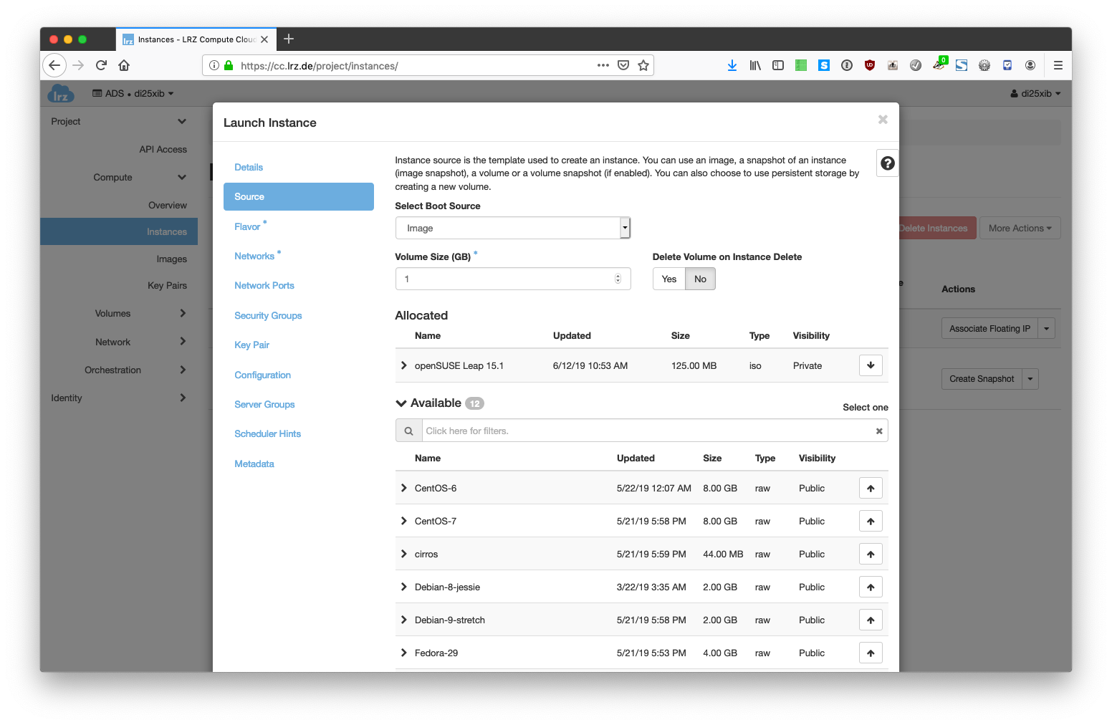The height and width of the screenshot is (725, 1112).
Task: Open the Select Boot Source dropdown
Action: [512, 228]
